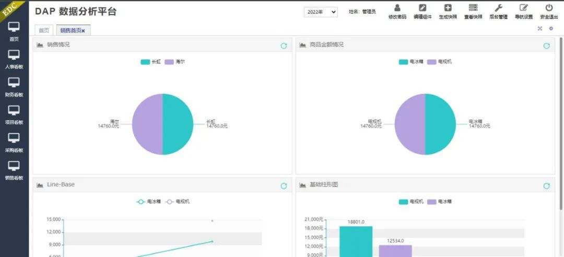The height and width of the screenshot is (257, 564).
Task: Click chart icon beside Line-Base title
Action: point(40,185)
